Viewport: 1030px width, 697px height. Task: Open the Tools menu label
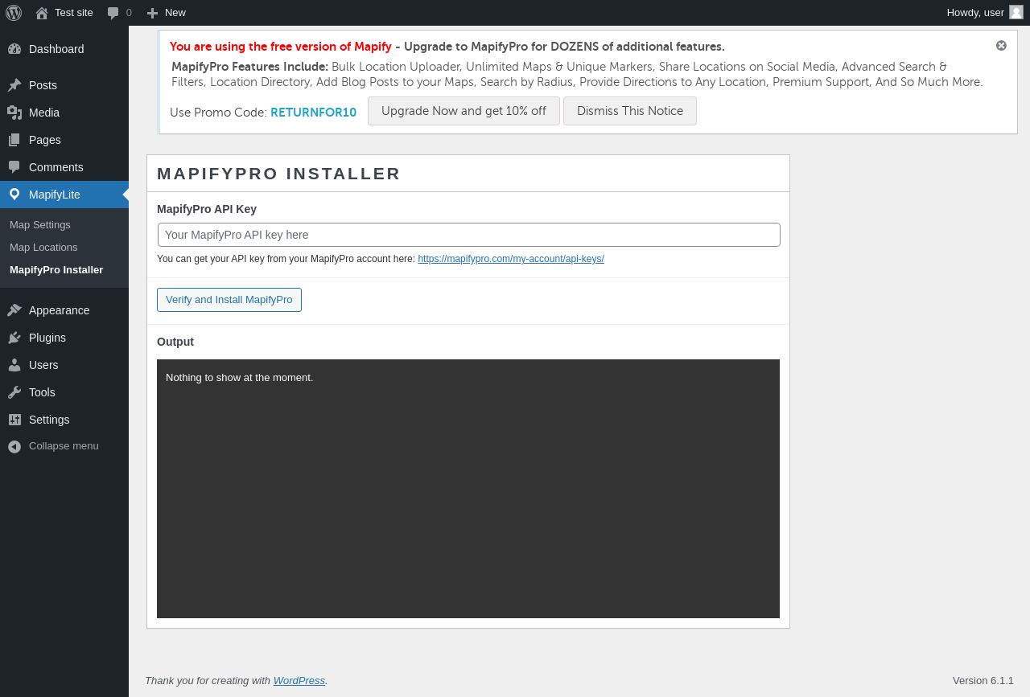(42, 392)
